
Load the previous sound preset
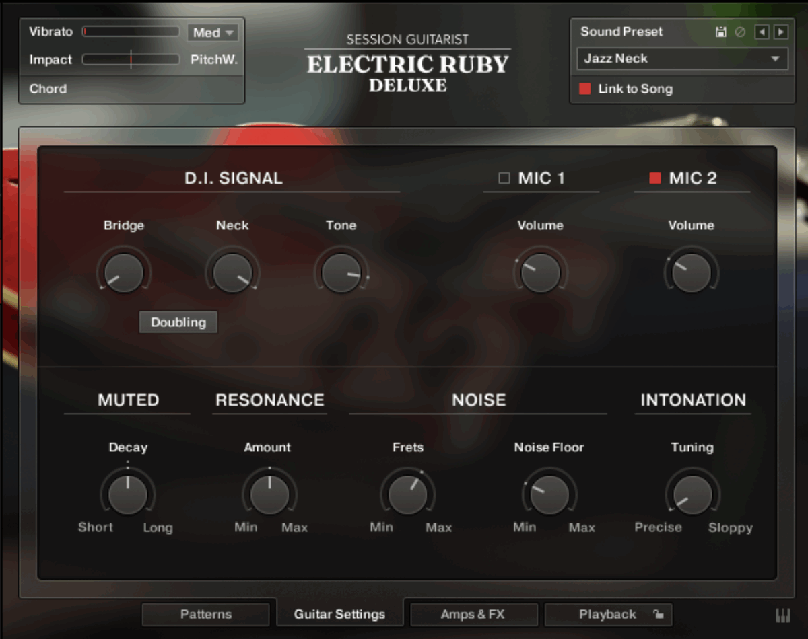[x=763, y=32]
